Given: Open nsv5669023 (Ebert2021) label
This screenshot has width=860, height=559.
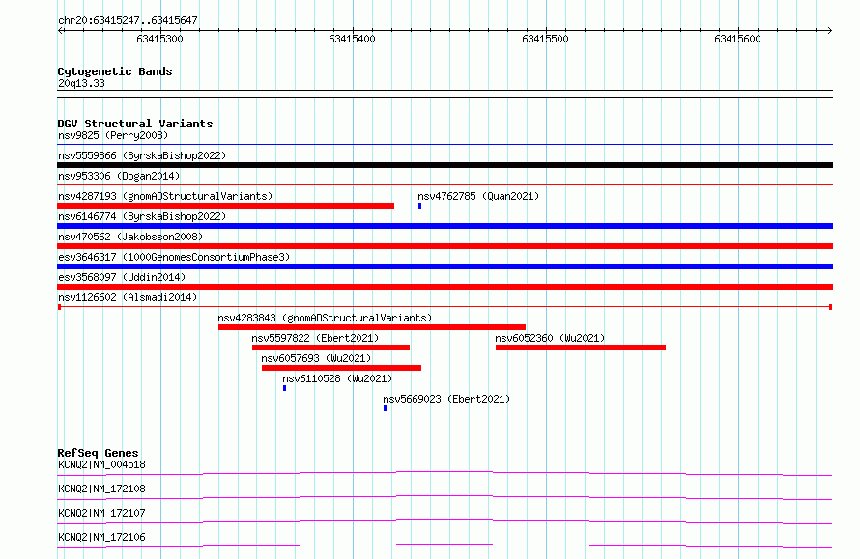Looking at the screenshot, I should pyautogui.click(x=446, y=399).
